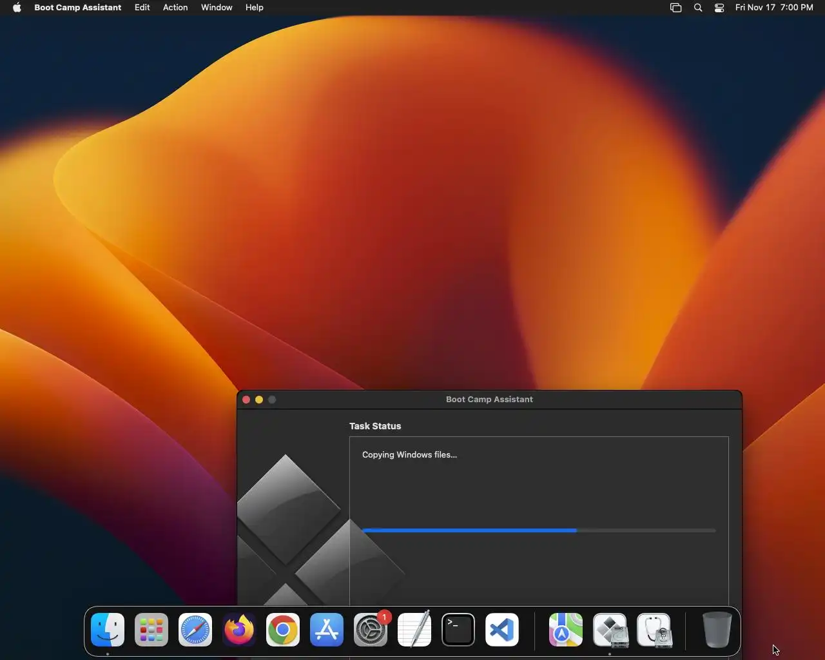Open the Window menu
This screenshot has width=825, height=660.
[x=217, y=8]
